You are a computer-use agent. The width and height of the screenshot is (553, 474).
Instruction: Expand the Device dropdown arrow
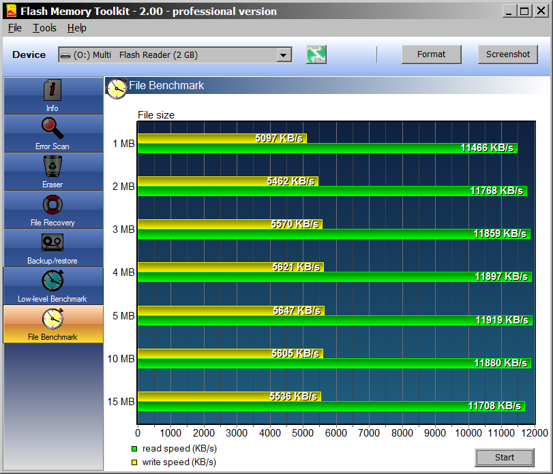click(x=284, y=55)
